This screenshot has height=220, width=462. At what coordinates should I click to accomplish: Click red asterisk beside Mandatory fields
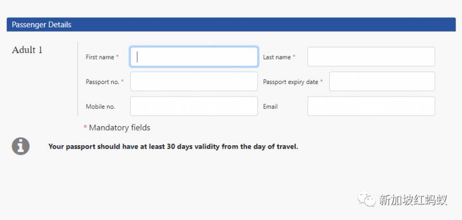85,127
